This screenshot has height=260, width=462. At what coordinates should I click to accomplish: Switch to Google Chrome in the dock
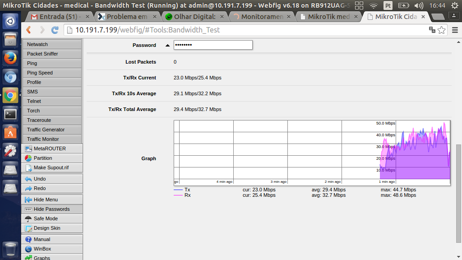10,96
